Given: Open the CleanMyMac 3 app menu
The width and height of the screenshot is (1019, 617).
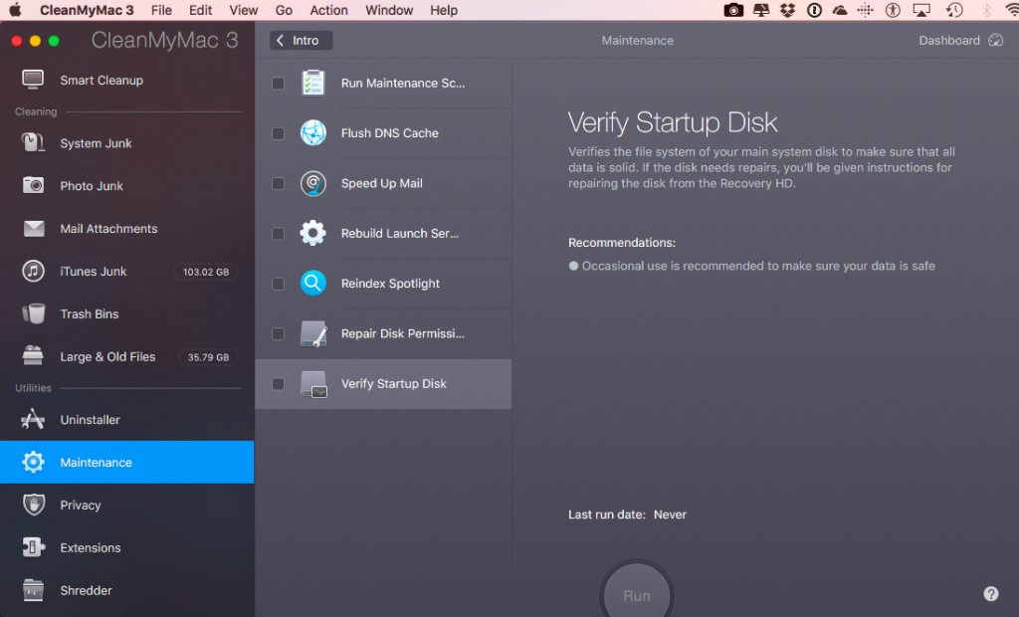Looking at the screenshot, I should (x=87, y=10).
